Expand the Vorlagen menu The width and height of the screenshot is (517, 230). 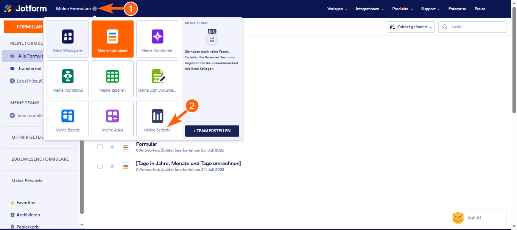337,9
